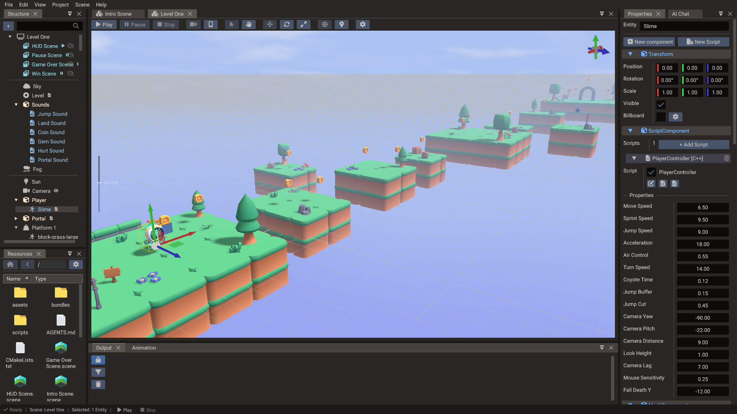
Task: Click the New Script button
Action: coord(703,42)
